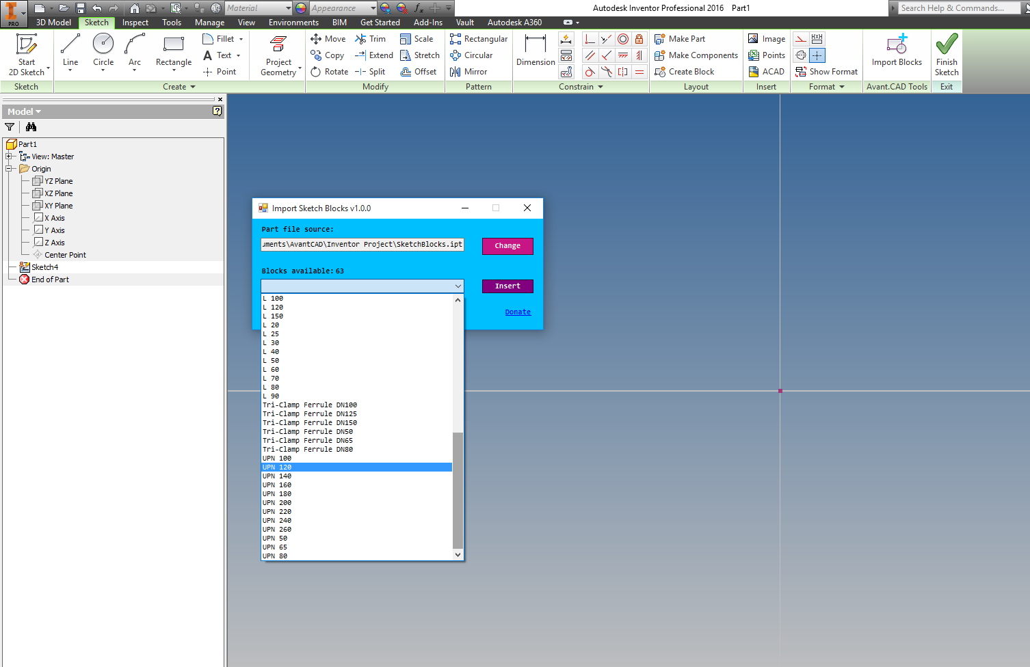This screenshot has width=1030, height=667.
Task: Open the Model browser filter icon
Action: coord(10,127)
